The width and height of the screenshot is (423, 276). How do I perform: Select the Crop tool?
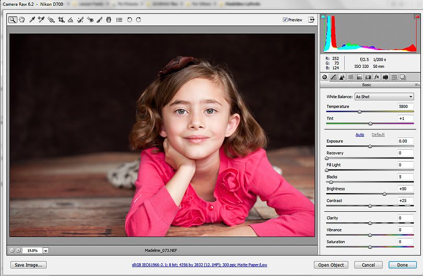coord(61,20)
